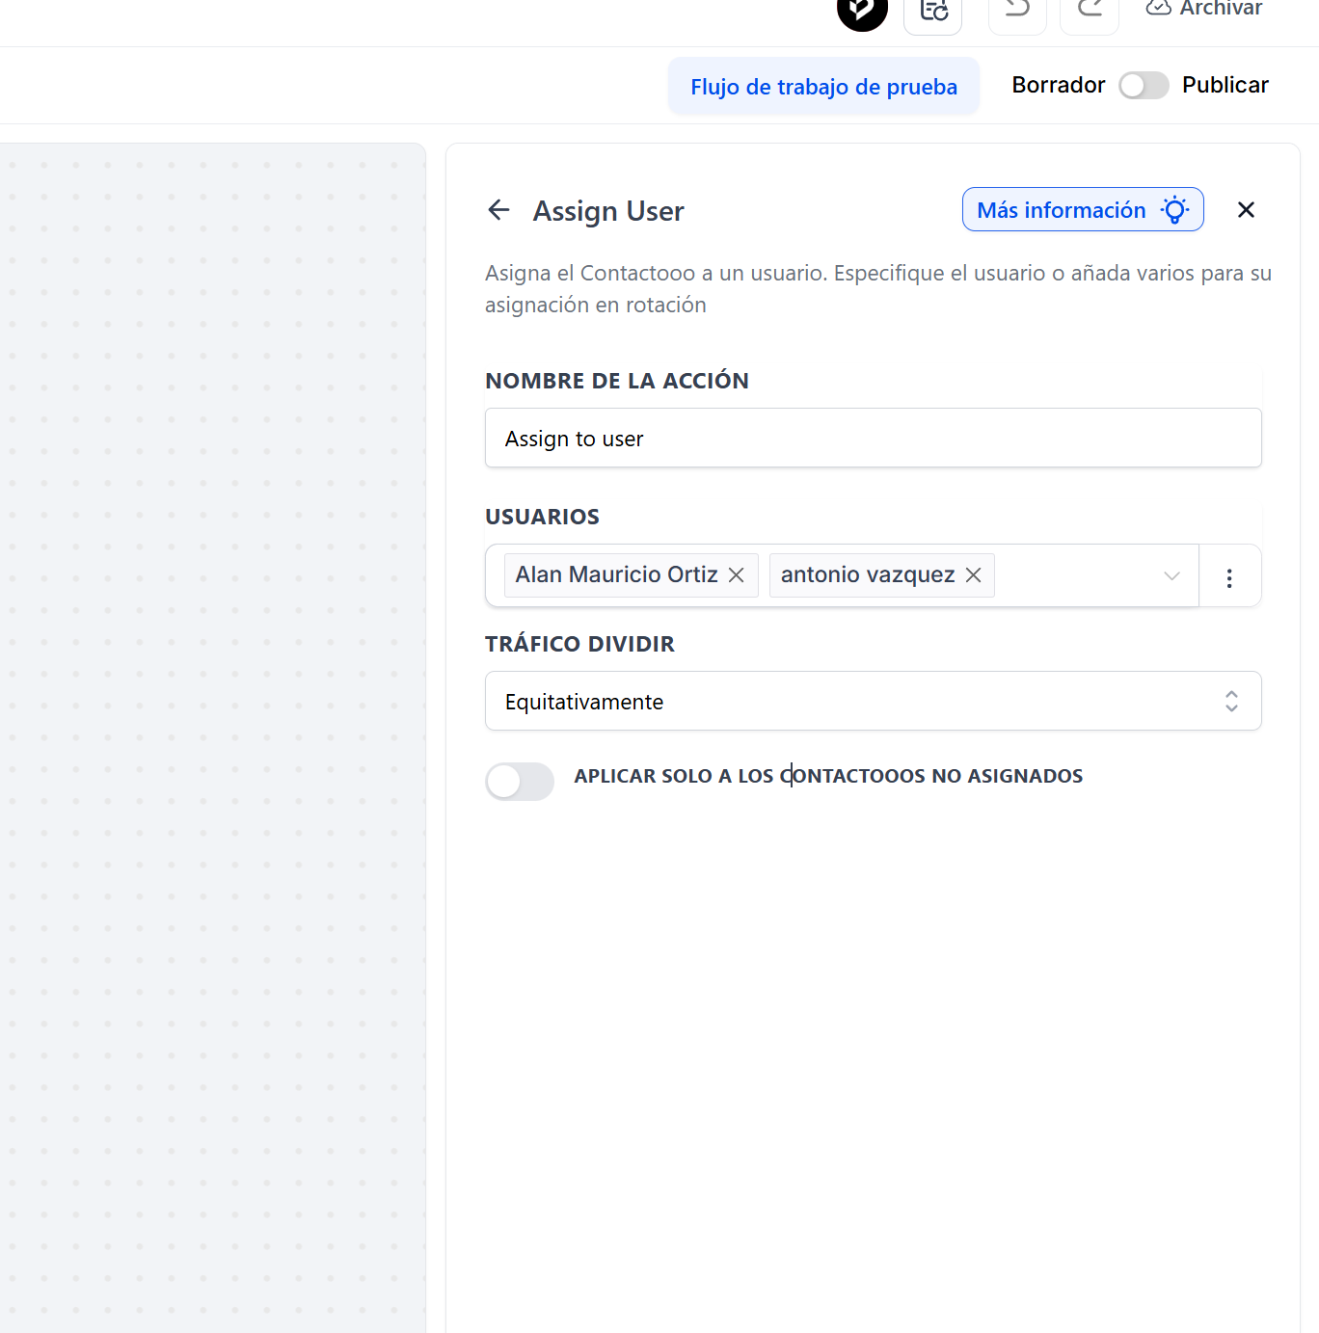Toggle the Borrador/Publicar publish switch
Viewport: 1319px width, 1333px height.
pyautogui.click(x=1144, y=86)
